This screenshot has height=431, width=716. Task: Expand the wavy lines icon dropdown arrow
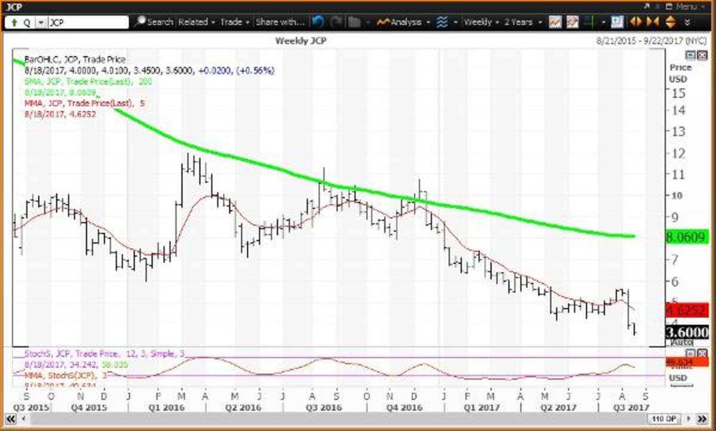[456, 22]
